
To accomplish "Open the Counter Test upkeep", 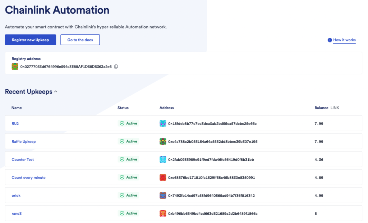I will tap(23, 160).
